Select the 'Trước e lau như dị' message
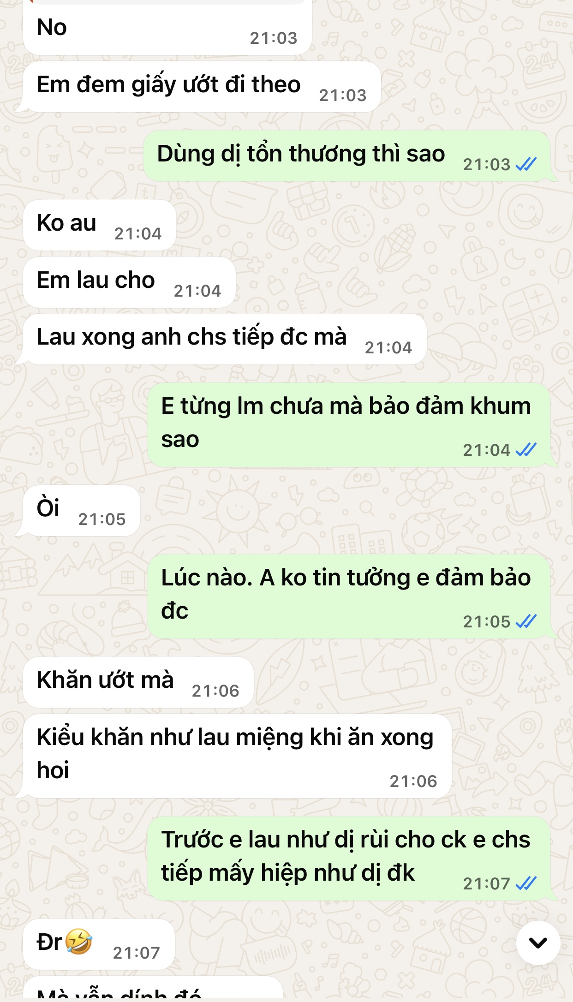573x1002 pixels. point(349,859)
